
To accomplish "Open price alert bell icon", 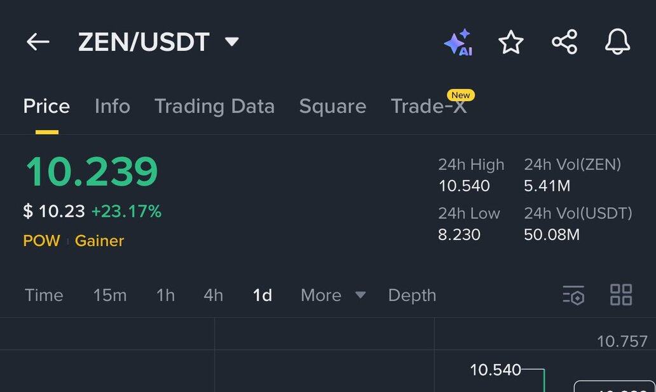I will [617, 43].
